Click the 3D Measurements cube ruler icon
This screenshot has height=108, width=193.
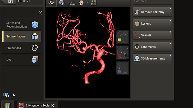tap(137, 58)
